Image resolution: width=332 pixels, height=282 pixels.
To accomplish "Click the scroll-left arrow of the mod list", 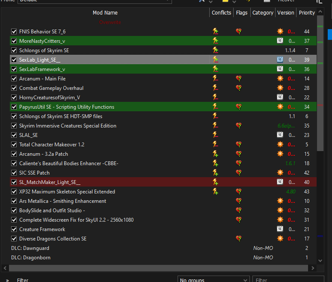I will [5, 268].
